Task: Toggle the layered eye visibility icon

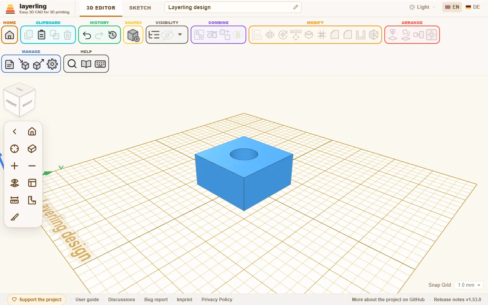Action: pos(14,183)
